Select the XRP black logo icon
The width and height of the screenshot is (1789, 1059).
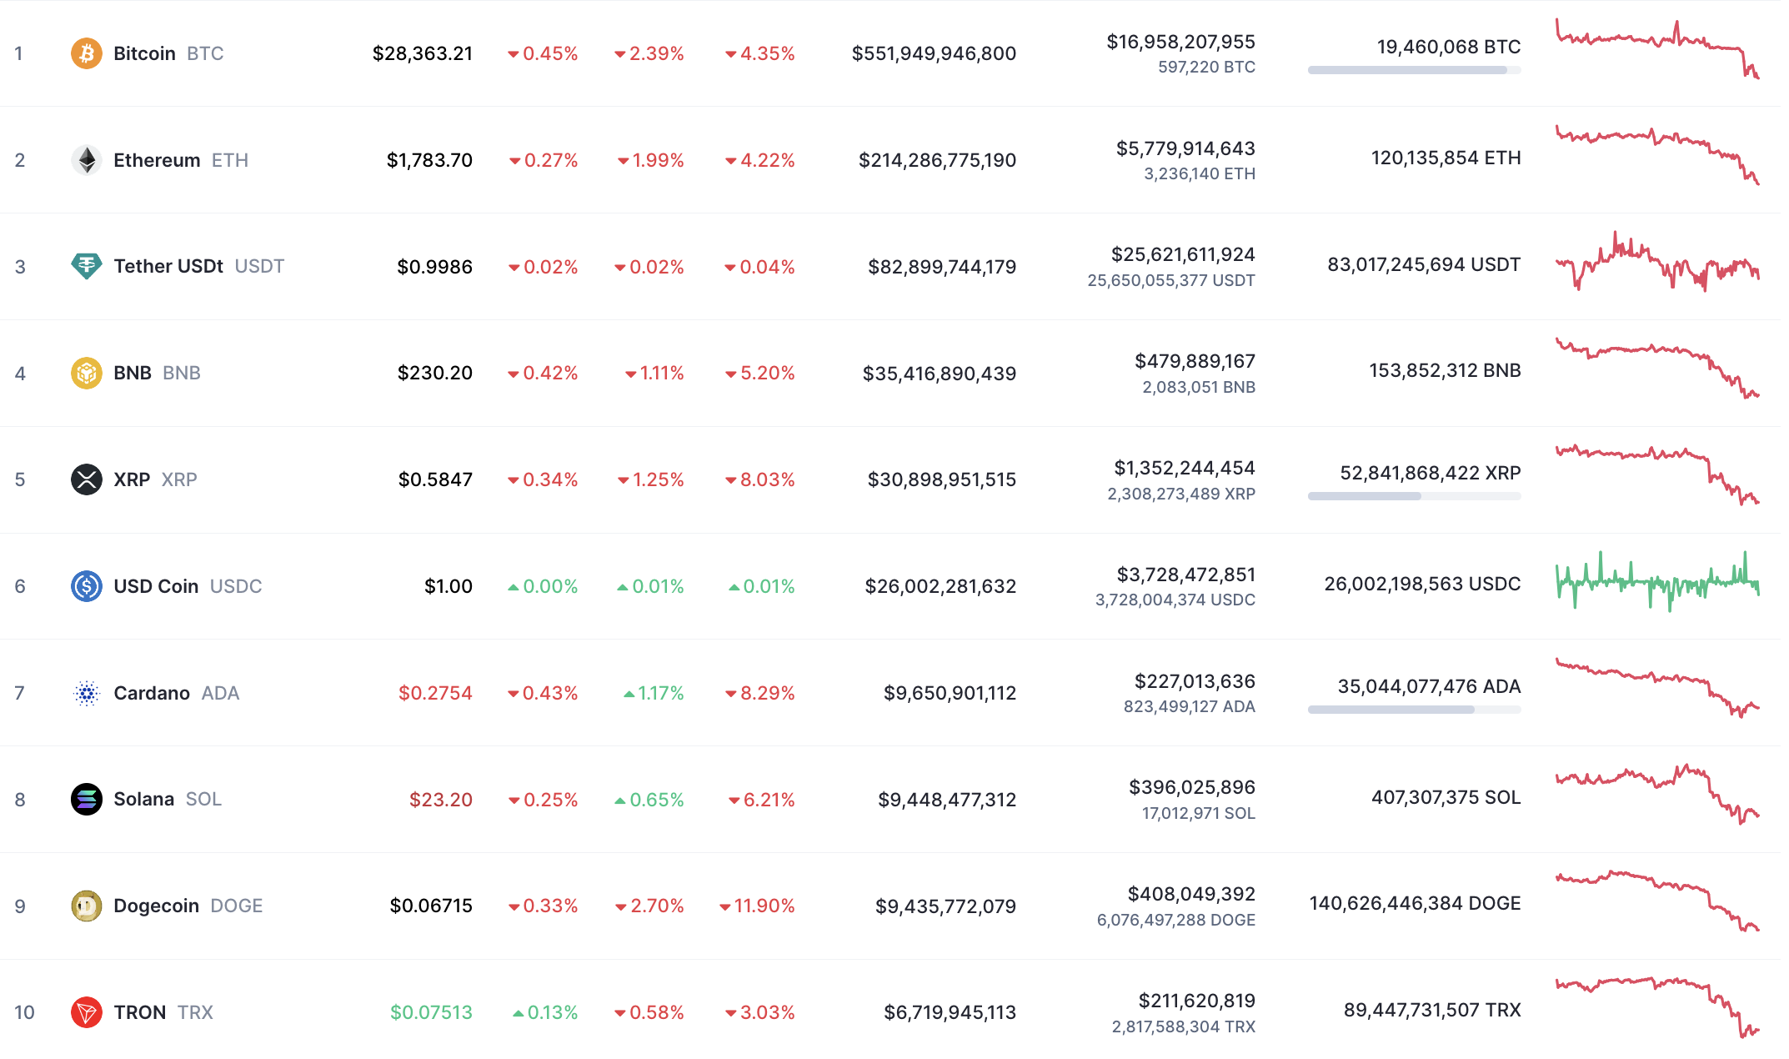pos(86,479)
